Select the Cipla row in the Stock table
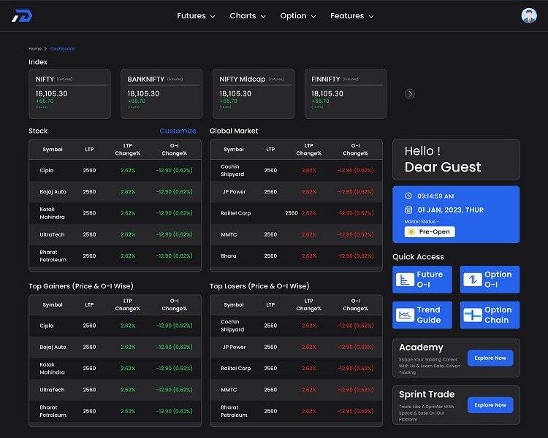This screenshot has width=548, height=438. tap(115, 171)
